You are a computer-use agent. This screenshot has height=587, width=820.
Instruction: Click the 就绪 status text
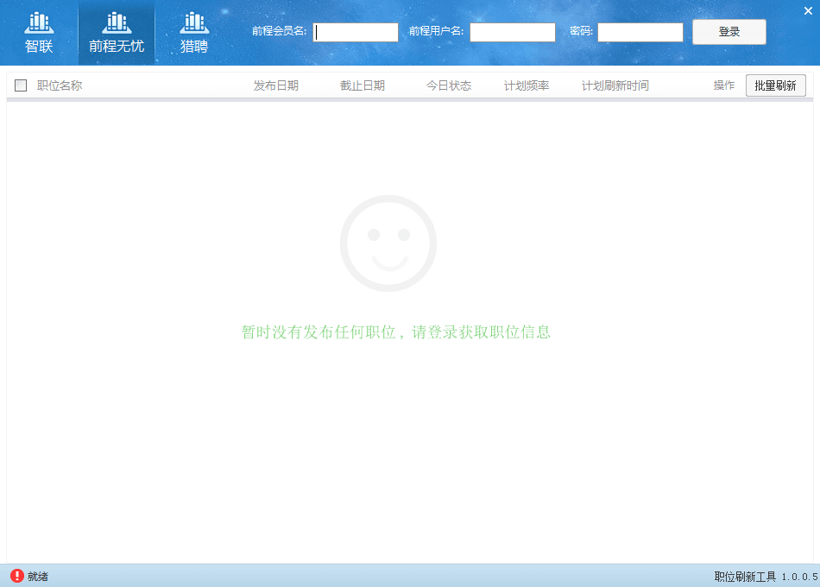tap(38, 576)
